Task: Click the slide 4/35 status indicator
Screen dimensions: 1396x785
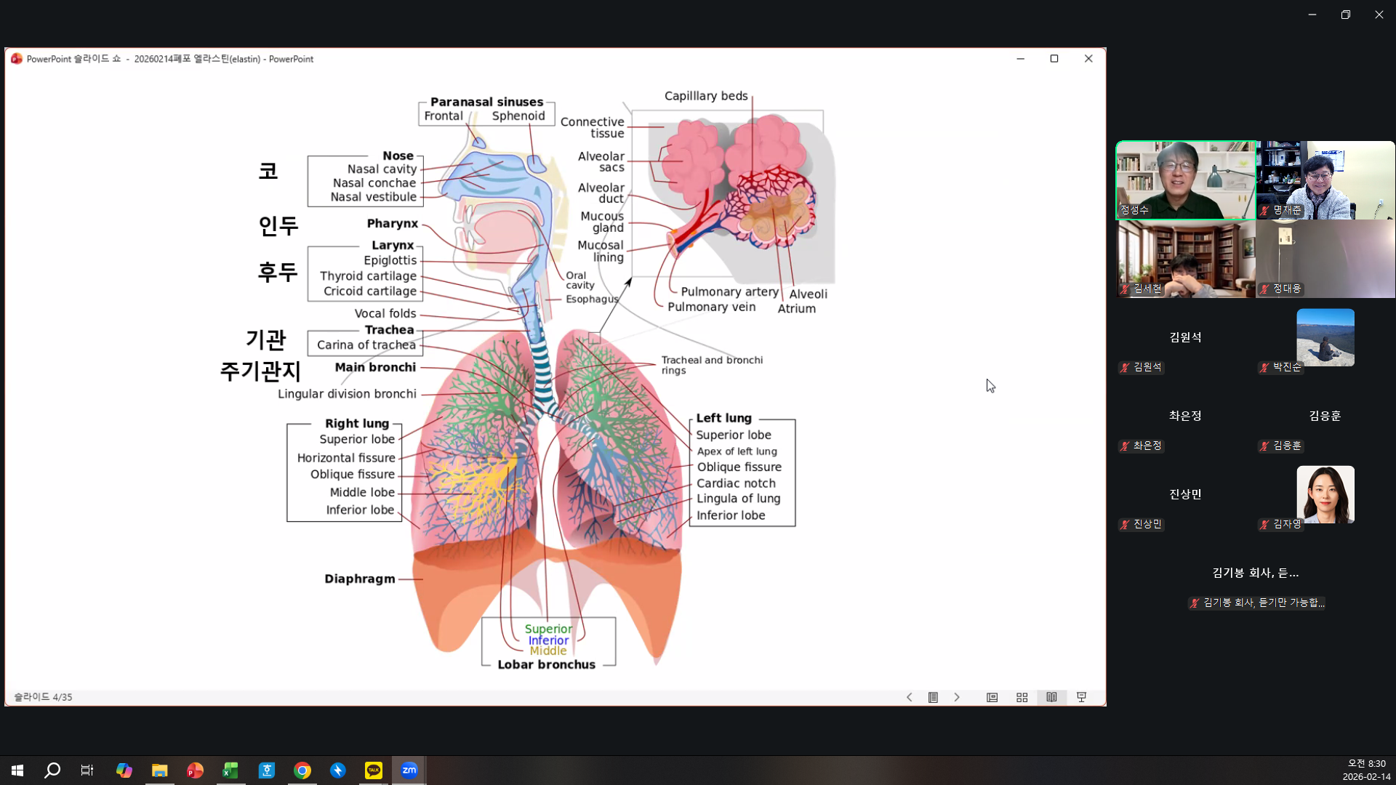Action: pyautogui.click(x=44, y=697)
